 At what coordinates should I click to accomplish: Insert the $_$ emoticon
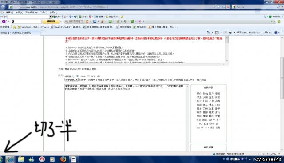point(206,124)
